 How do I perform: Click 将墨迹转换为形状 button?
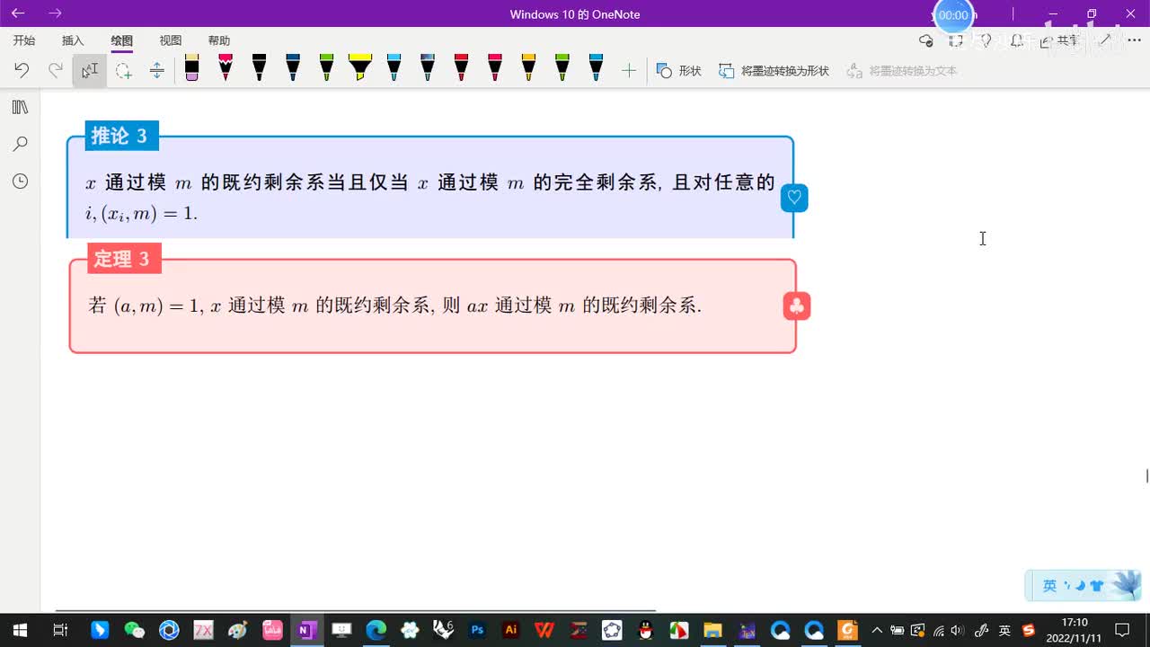point(774,70)
